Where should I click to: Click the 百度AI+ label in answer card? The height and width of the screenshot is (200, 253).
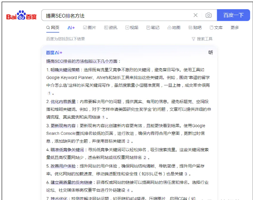click(x=54, y=52)
